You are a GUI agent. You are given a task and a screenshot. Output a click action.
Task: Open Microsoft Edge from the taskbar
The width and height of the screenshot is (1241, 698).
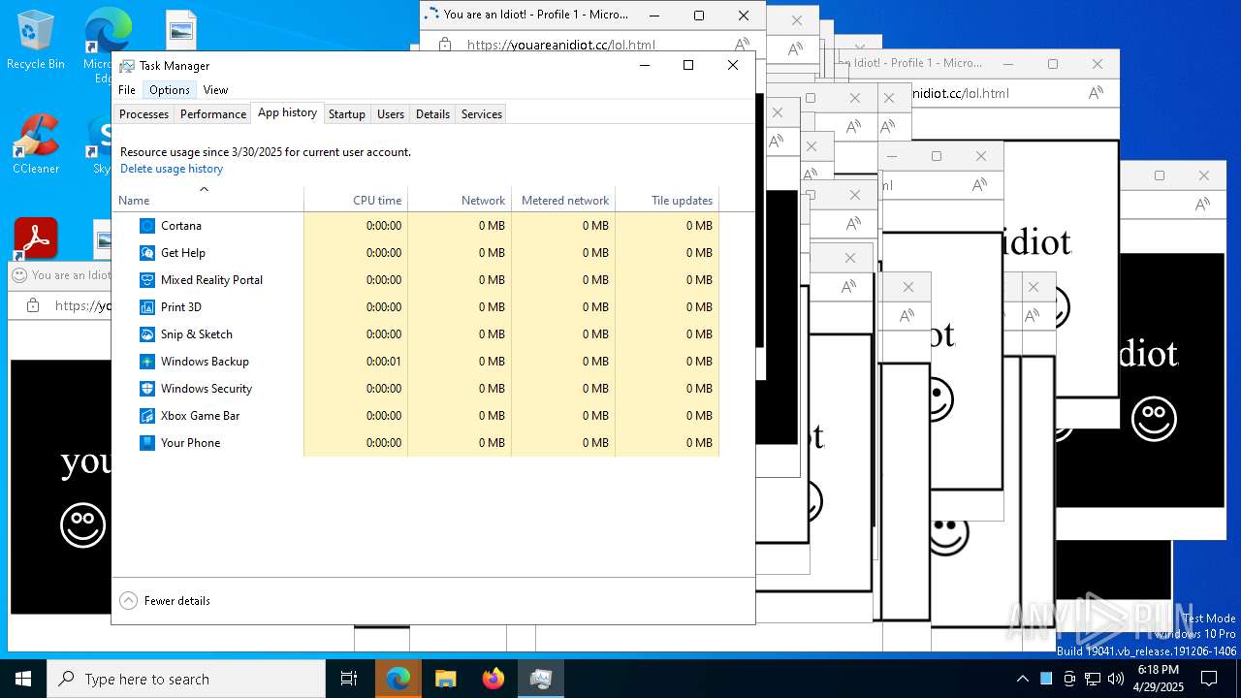pyautogui.click(x=398, y=679)
